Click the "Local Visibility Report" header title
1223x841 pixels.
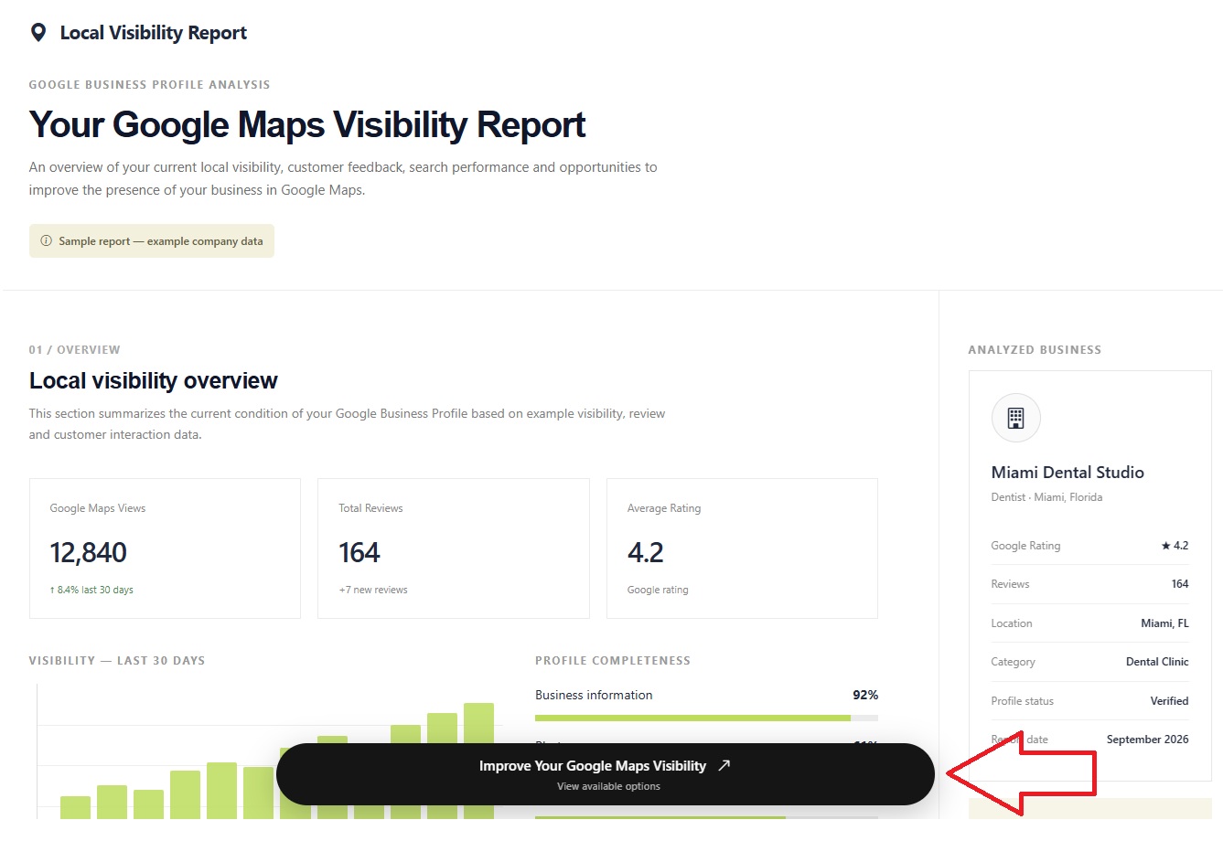[x=154, y=33]
